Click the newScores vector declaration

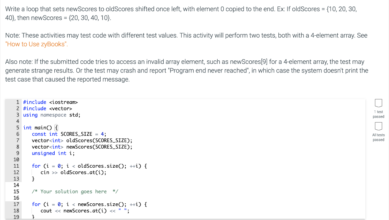tap(82, 147)
